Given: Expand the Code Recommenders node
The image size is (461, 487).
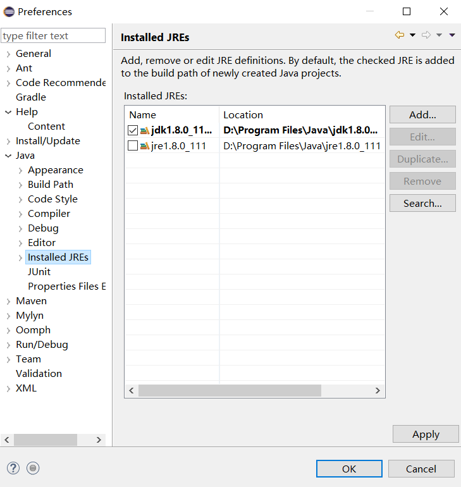Looking at the screenshot, I should (8, 83).
